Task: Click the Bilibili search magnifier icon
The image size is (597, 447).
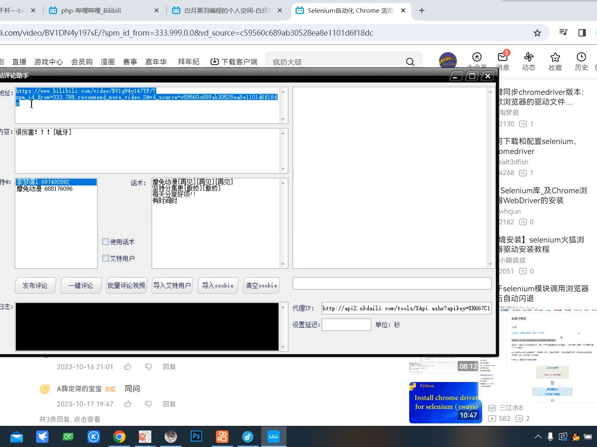Action: (x=410, y=62)
